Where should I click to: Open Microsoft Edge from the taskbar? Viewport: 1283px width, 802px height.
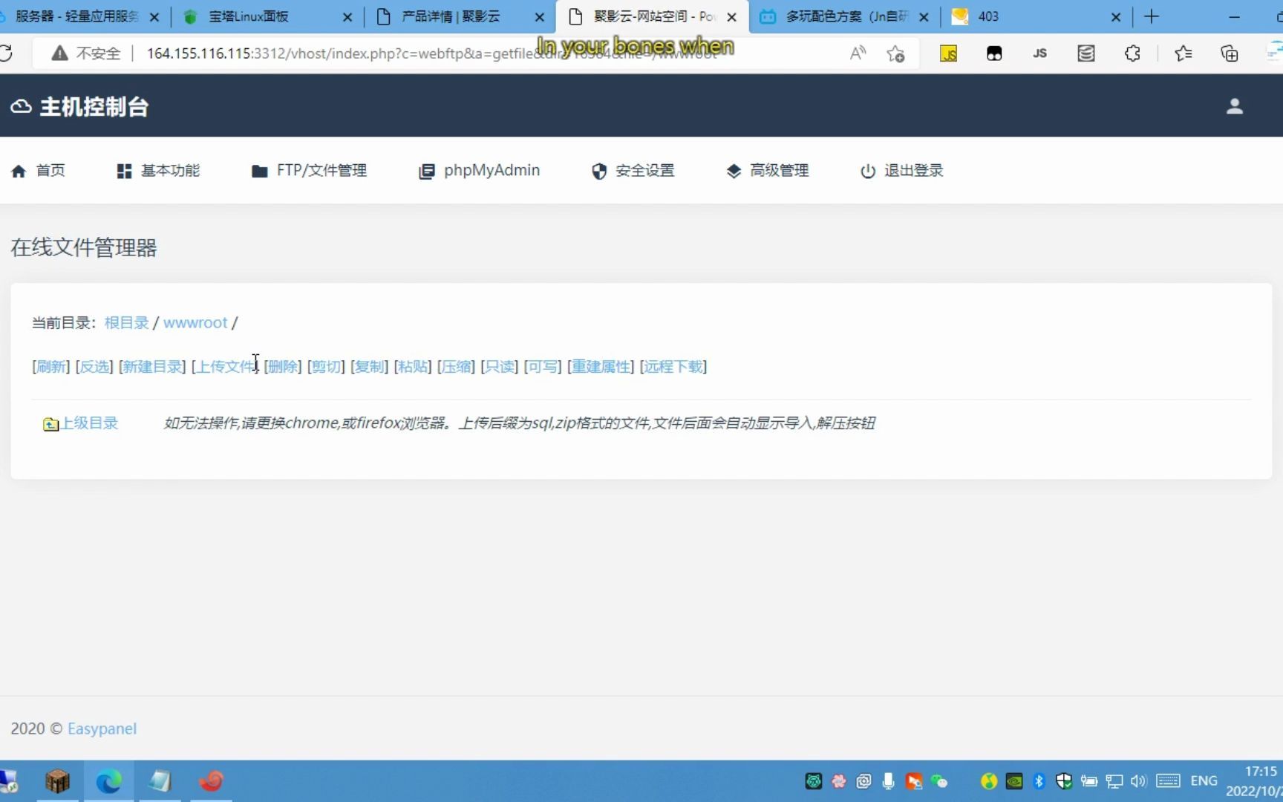tap(108, 781)
